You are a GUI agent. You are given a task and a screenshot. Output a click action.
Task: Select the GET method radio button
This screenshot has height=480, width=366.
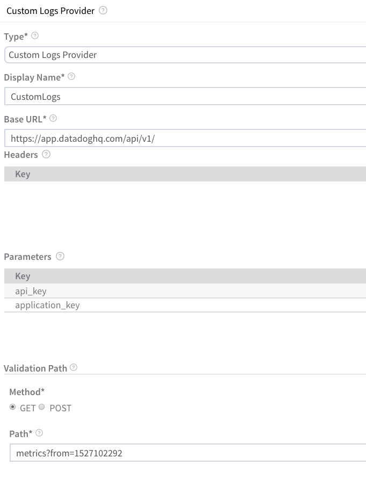pos(12,407)
